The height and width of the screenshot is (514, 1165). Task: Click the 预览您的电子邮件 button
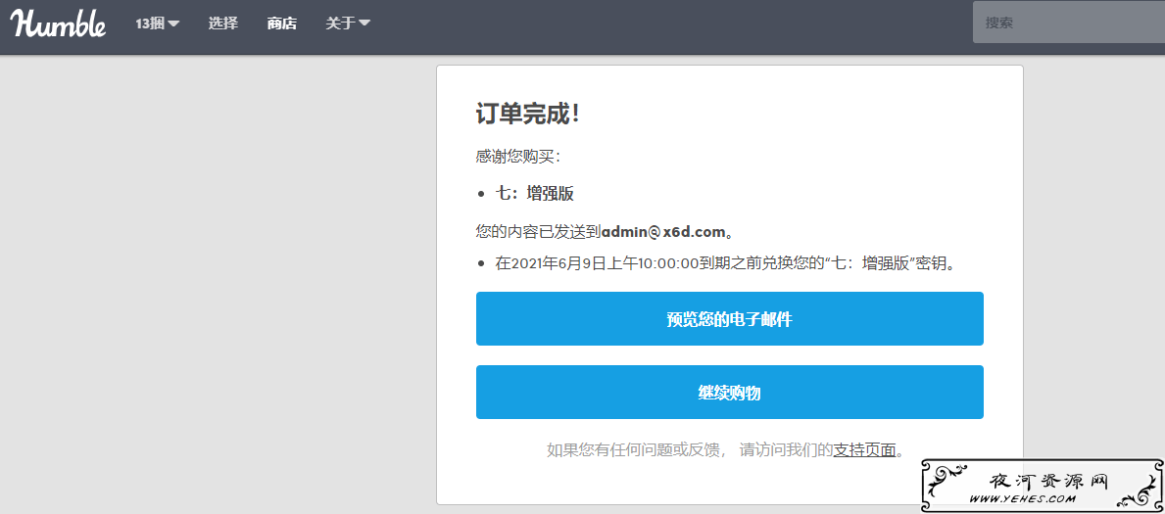point(730,318)
